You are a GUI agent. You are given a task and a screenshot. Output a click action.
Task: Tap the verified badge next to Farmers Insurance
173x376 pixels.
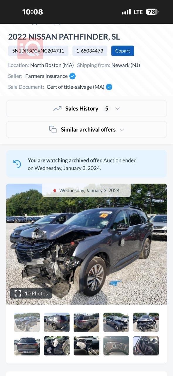pyautogui.click(x=72, y=76)
